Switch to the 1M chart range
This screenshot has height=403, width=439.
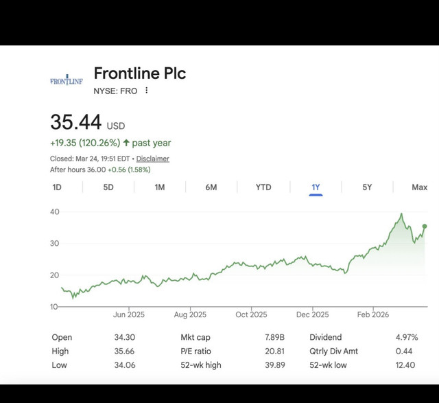[160, 187]
